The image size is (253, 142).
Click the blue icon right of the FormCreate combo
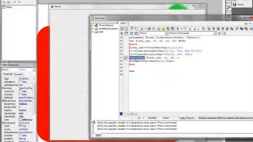[220, 33]
